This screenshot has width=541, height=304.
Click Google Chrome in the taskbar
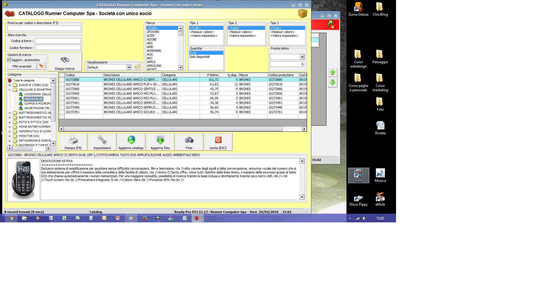(x=11, y=218)
